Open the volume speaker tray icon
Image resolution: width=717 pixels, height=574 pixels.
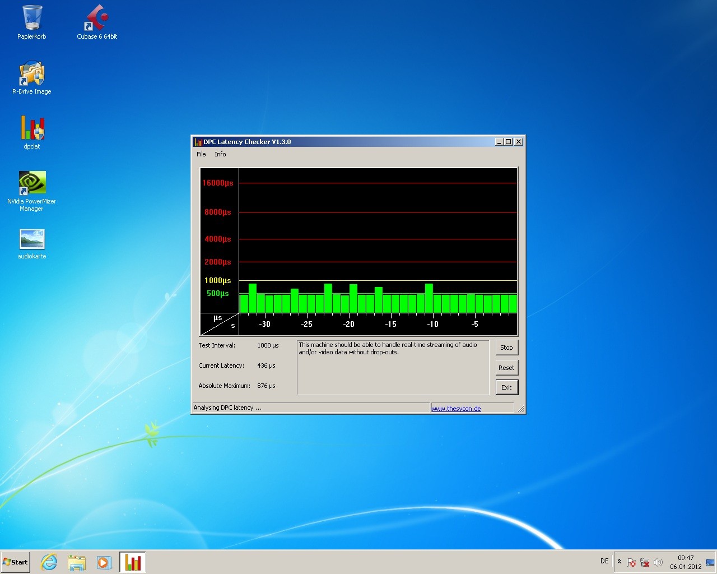658,562
